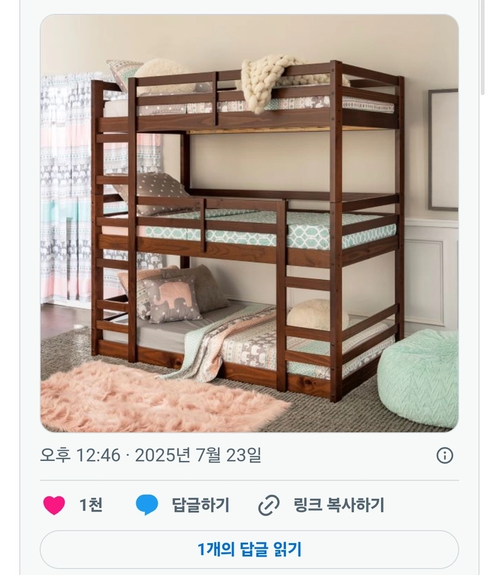Click the 1천 like count
The height and width of the screenshot is (575, 491).
pyautogui.click(x=91, y=505)
